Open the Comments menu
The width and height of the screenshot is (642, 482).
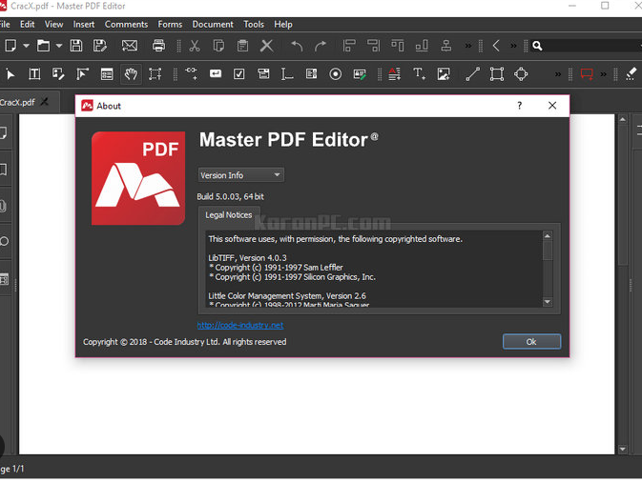[126, 24]
